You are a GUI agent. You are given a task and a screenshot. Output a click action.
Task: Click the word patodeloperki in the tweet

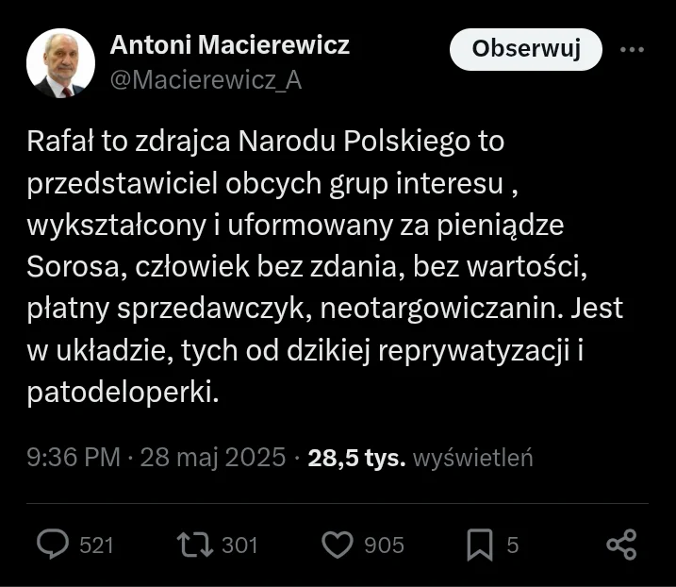[123, 391]
